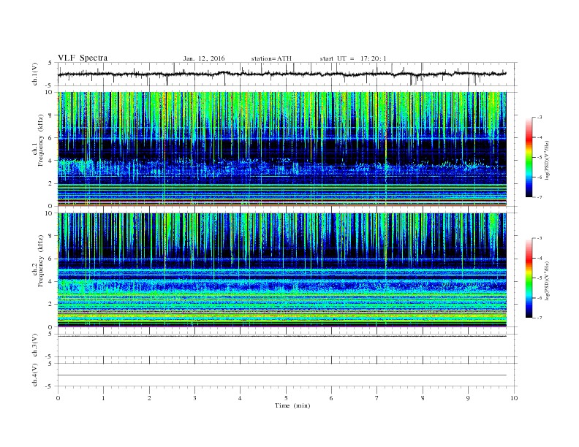
Task: Click the "VLF Spectra" title text
Action: (x=83, y=58)
